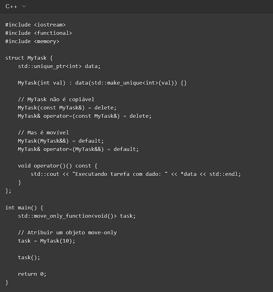Click the deleted copy constructor line
Viewport: 273px width, 292px height.
point(64,107)
